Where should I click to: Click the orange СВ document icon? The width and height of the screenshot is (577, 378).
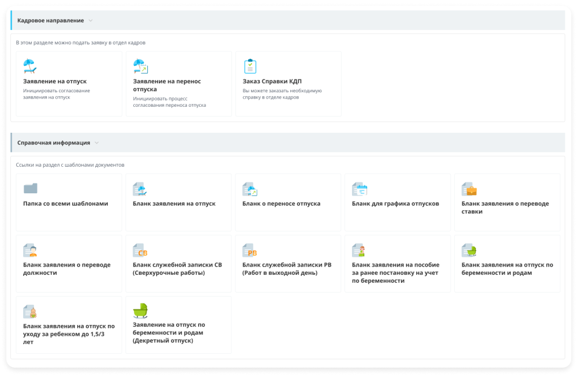coord(140,250)
